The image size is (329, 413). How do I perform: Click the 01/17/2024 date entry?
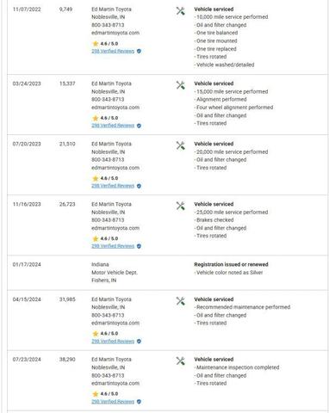click(27, 264)
